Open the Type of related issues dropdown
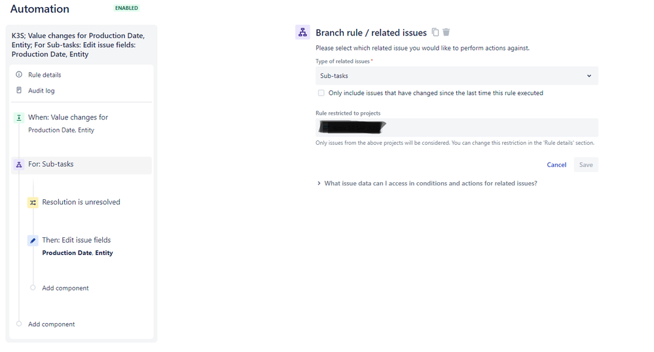This screenshot has width=654, height=352. pyautogui.click(x=457, y=75)
